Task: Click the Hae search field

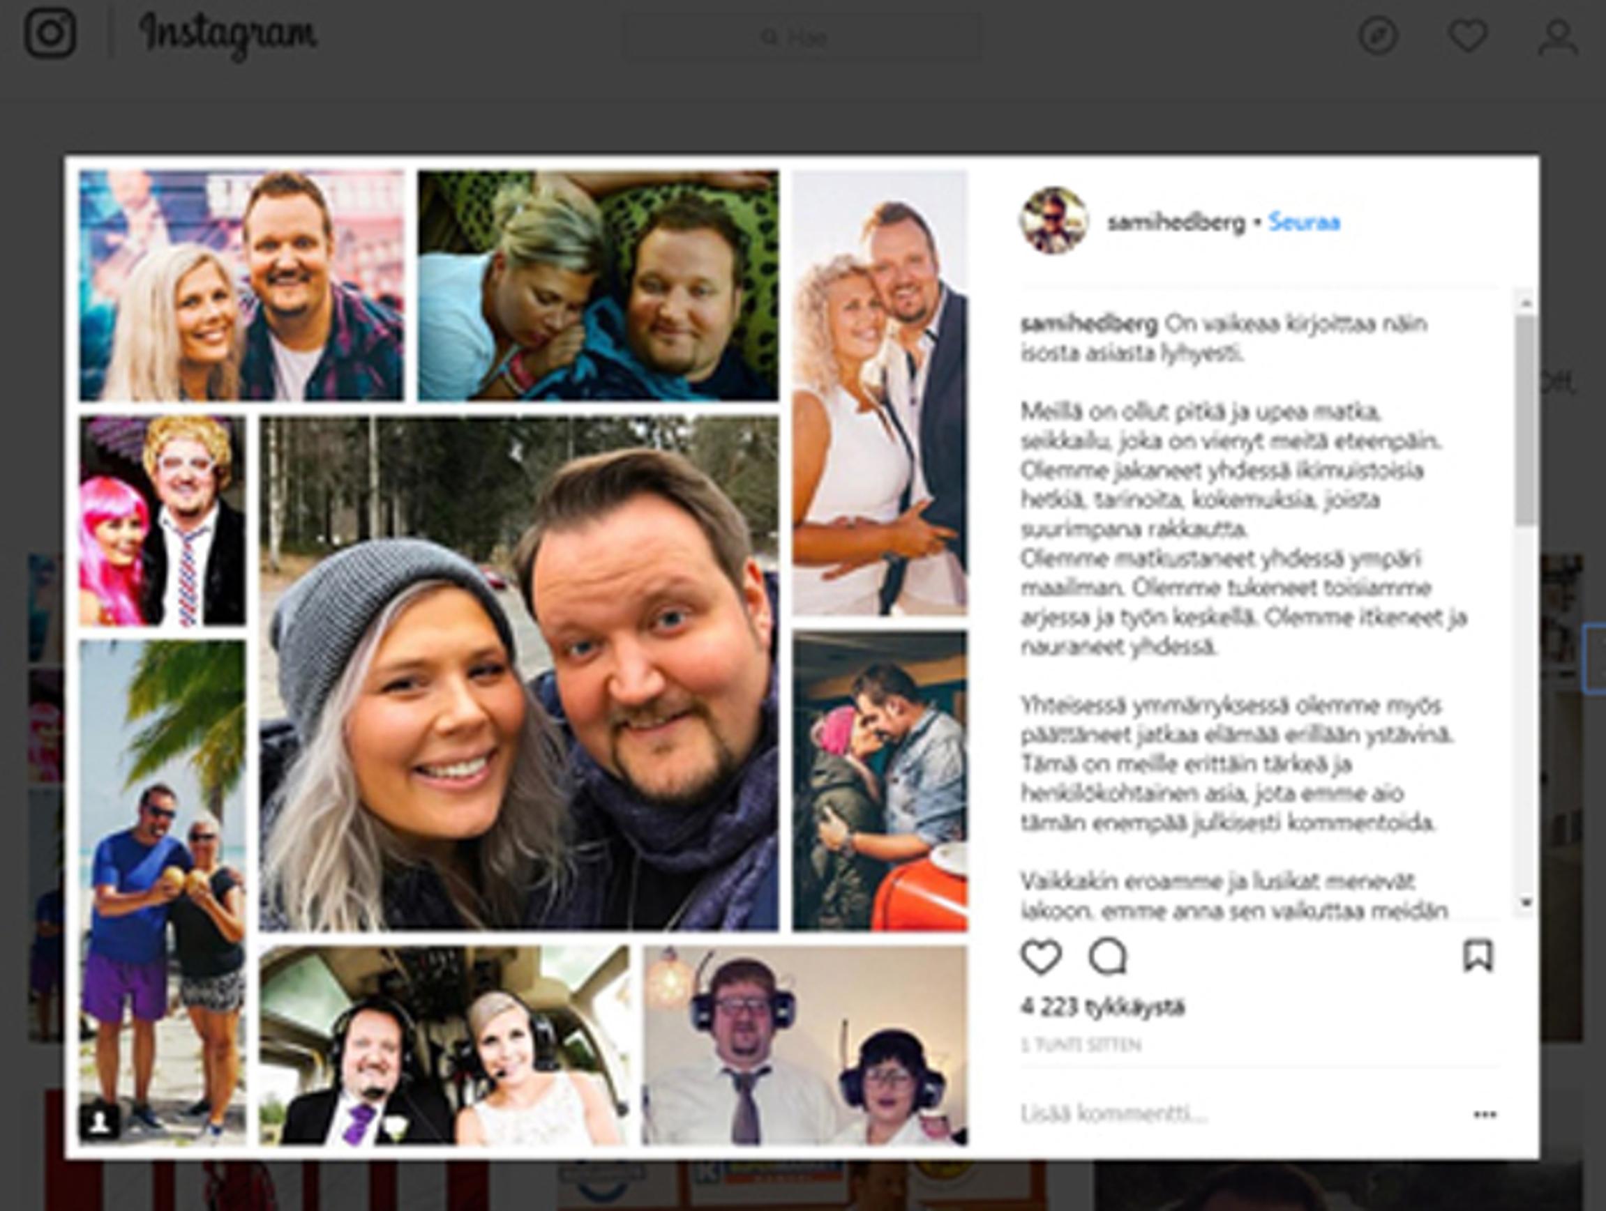Action: (801, 37)
